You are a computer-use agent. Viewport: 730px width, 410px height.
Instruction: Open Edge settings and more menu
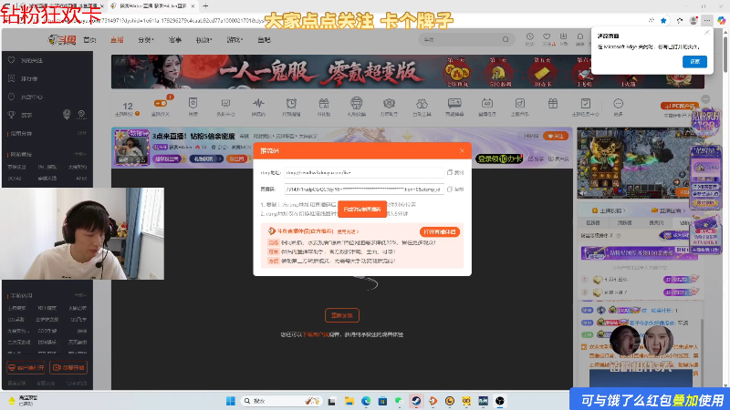click(x=706, y=20)
